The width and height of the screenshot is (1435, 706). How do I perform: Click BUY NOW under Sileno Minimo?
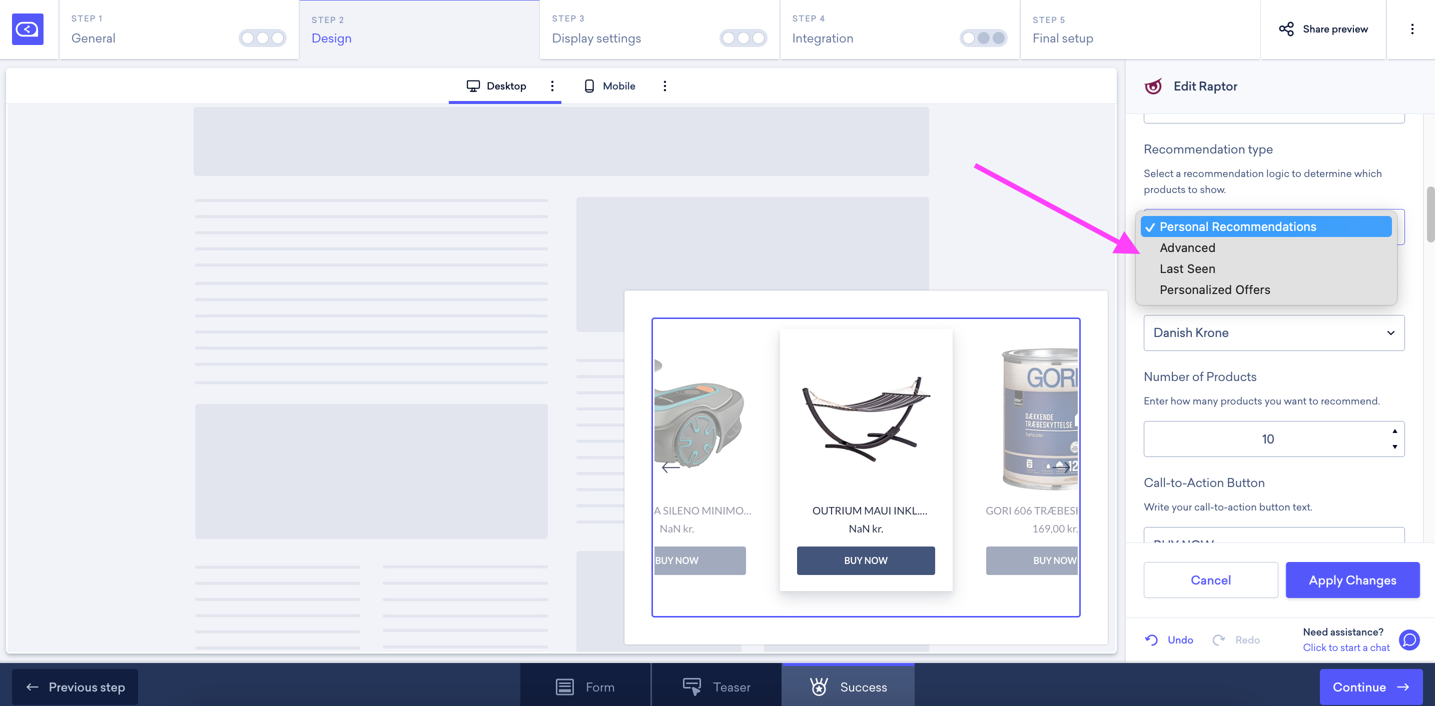(x=699, y=560)
